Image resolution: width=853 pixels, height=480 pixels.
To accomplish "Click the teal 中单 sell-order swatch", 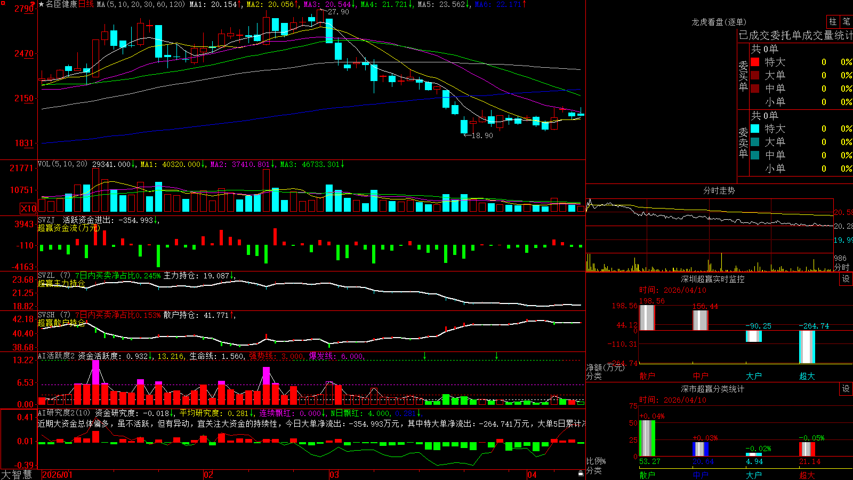I will (x=755, y=155).
